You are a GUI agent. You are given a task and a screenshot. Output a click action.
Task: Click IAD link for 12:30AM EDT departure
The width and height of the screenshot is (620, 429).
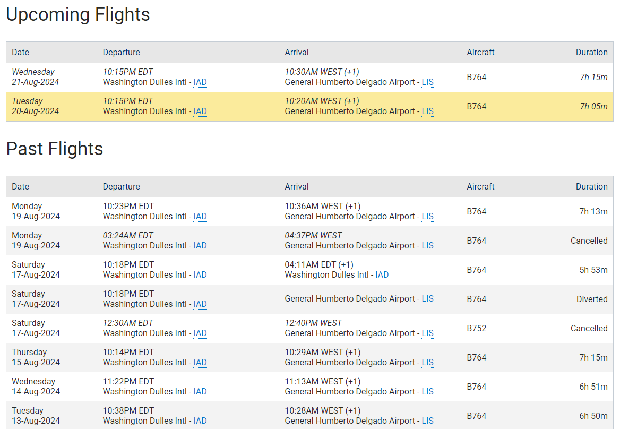click(x=200, y=333)
